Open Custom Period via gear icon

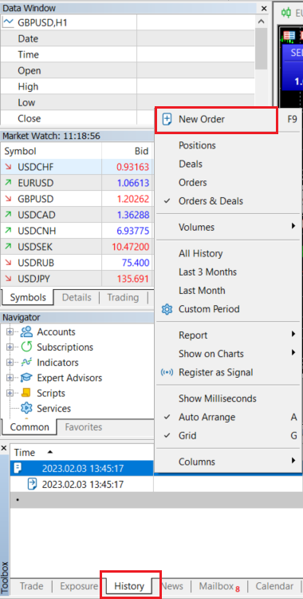167,309
